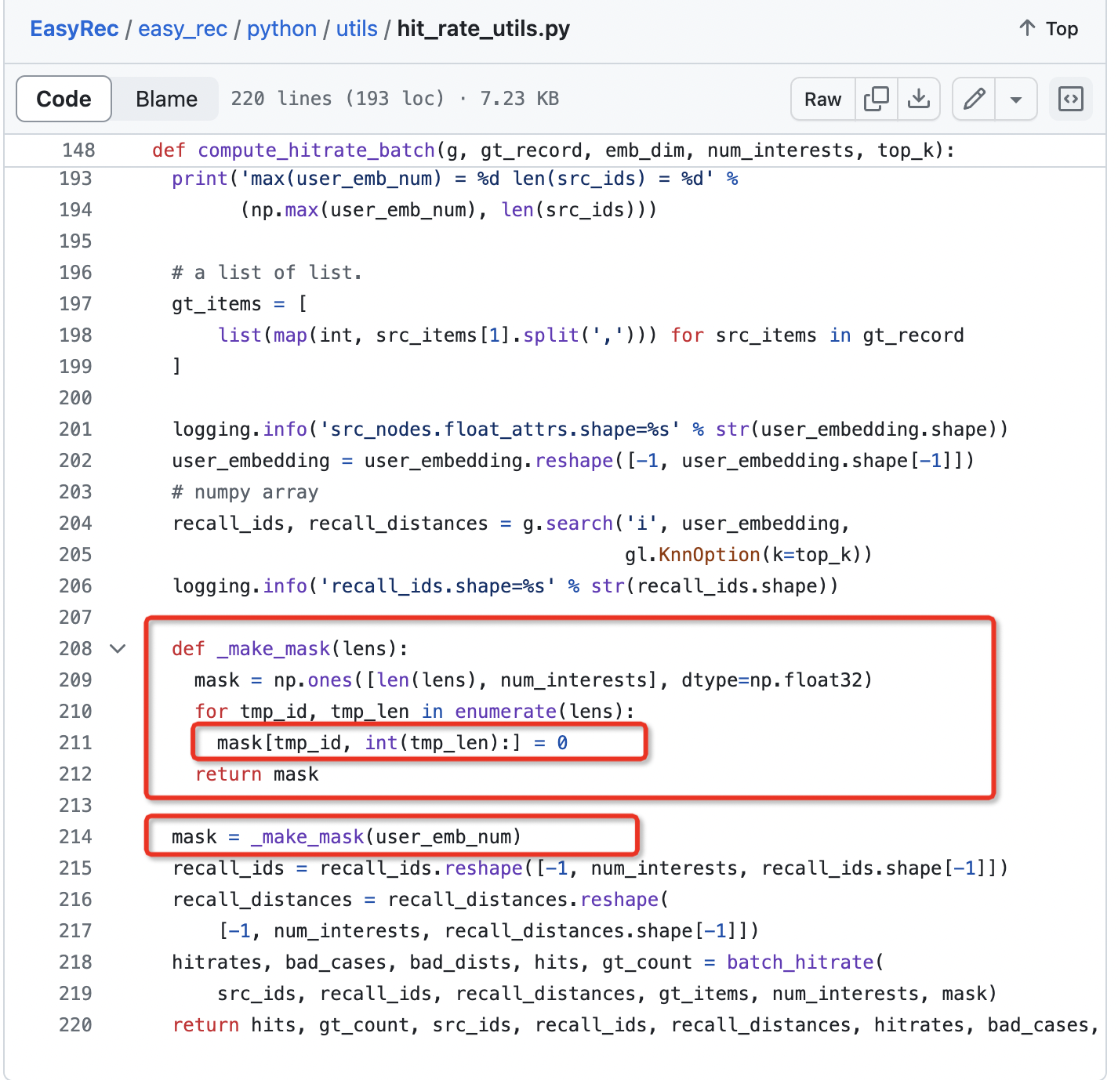Click compute_hitrate_batch function name in sticky header
The image size is (1118, 1080).
coord(316,150)
